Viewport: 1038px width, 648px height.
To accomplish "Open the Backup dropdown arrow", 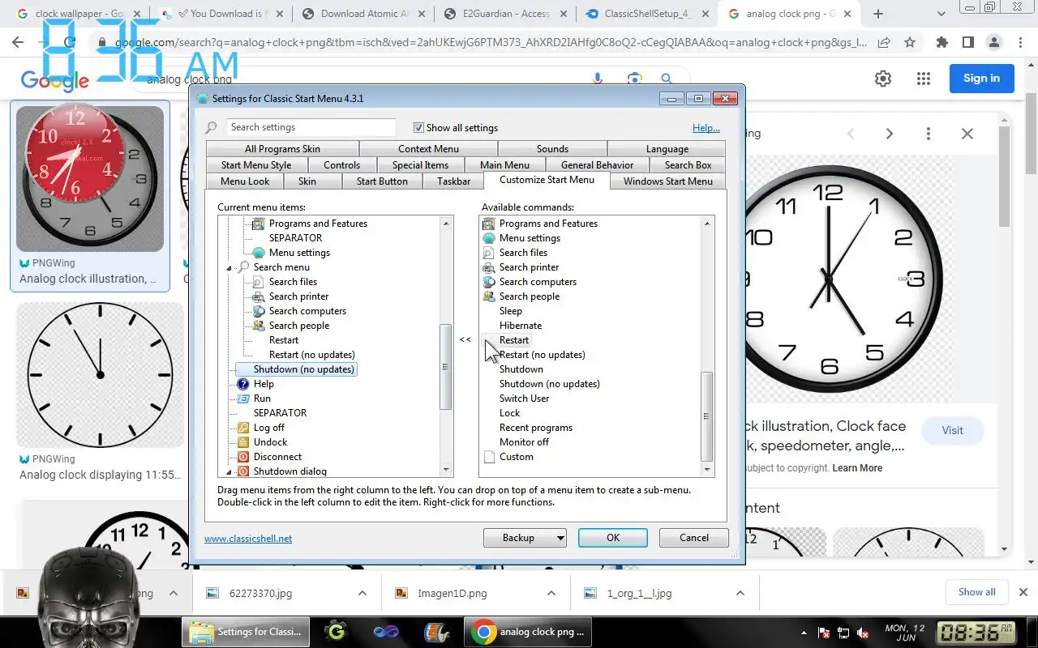I will click(560, 538).
